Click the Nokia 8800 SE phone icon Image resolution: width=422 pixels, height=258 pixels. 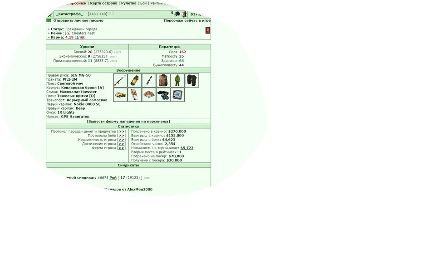coord(135,95)
